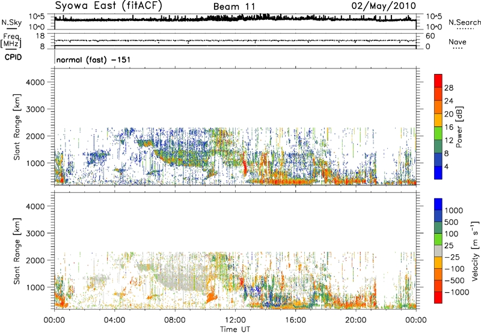Click the 'Beam 11' label
The height and width of the screenshot is (333, 481).
coord(234,7)
